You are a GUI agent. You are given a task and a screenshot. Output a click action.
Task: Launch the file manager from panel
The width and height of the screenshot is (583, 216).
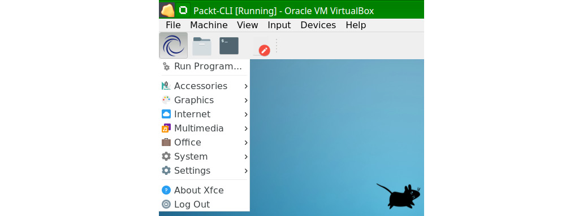pos(202,46)
